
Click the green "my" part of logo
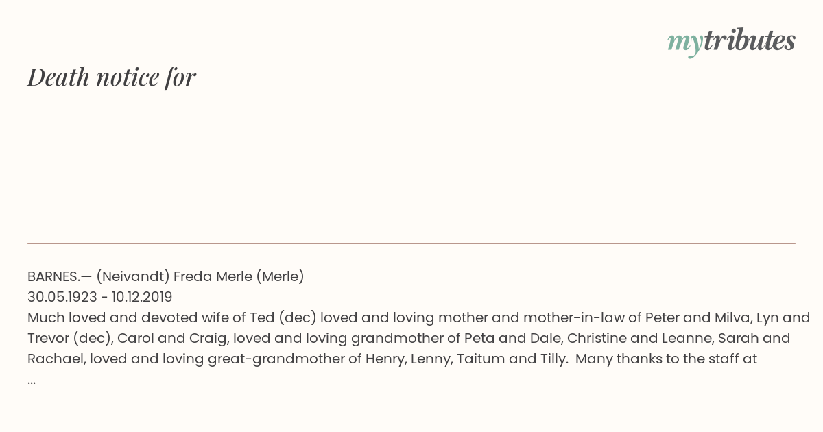[x=684, y=44]
